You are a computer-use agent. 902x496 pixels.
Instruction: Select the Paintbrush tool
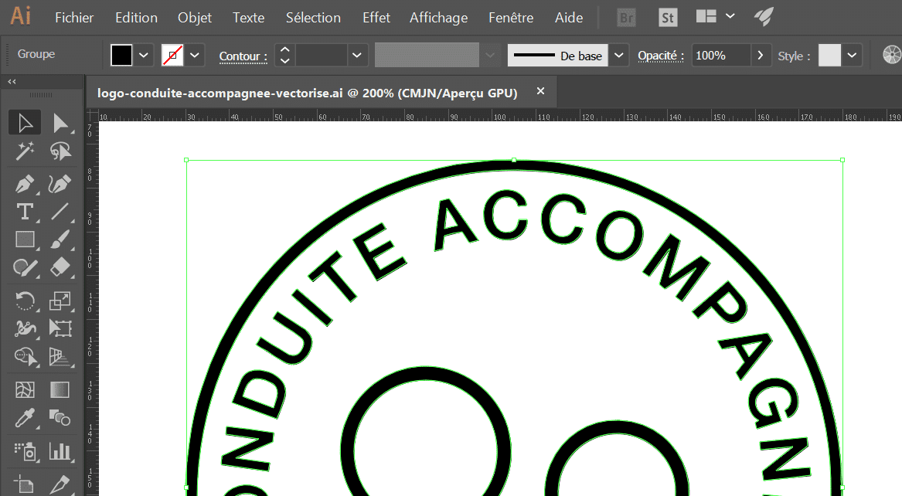[60, 239]
